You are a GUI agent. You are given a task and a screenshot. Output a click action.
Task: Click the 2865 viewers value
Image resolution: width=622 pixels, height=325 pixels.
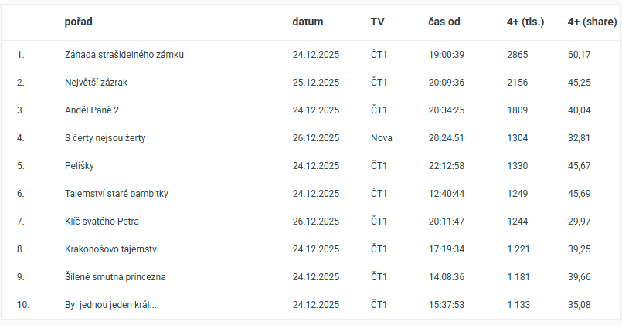[518, 55]
